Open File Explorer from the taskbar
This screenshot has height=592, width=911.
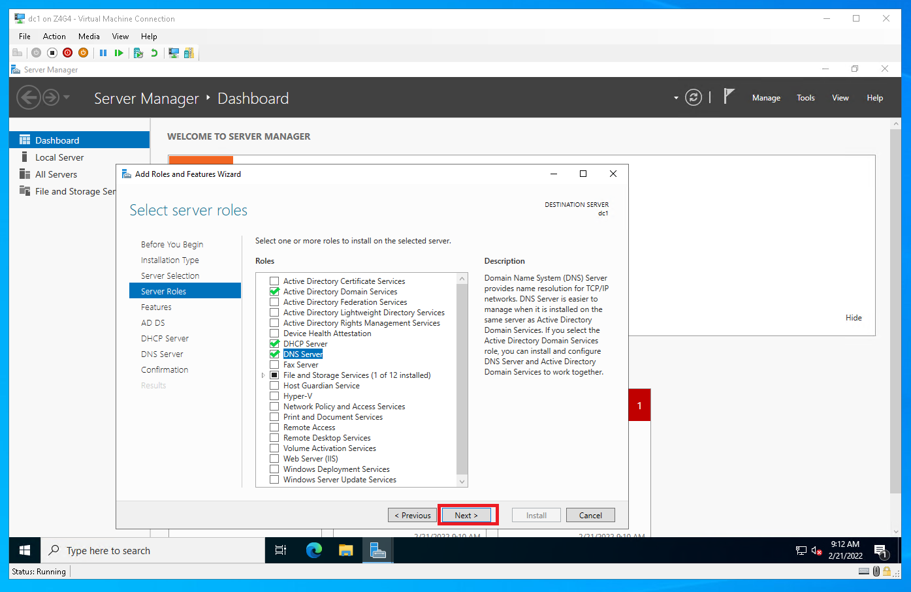click(x=346, y=550)
